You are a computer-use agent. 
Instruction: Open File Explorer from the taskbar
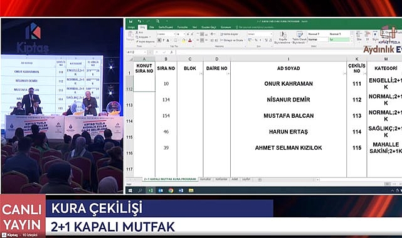pos(191,190)
